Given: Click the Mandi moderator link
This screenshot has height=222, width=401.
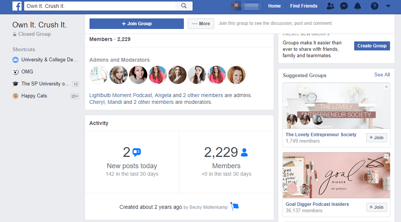Looking at the screenshot, I should click(x=114, y=102).
